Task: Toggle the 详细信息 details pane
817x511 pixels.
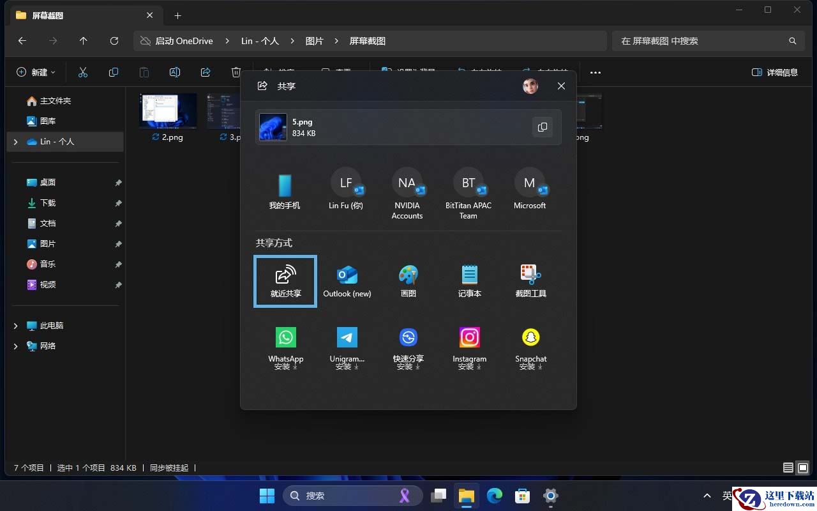Action: (775, 72)
